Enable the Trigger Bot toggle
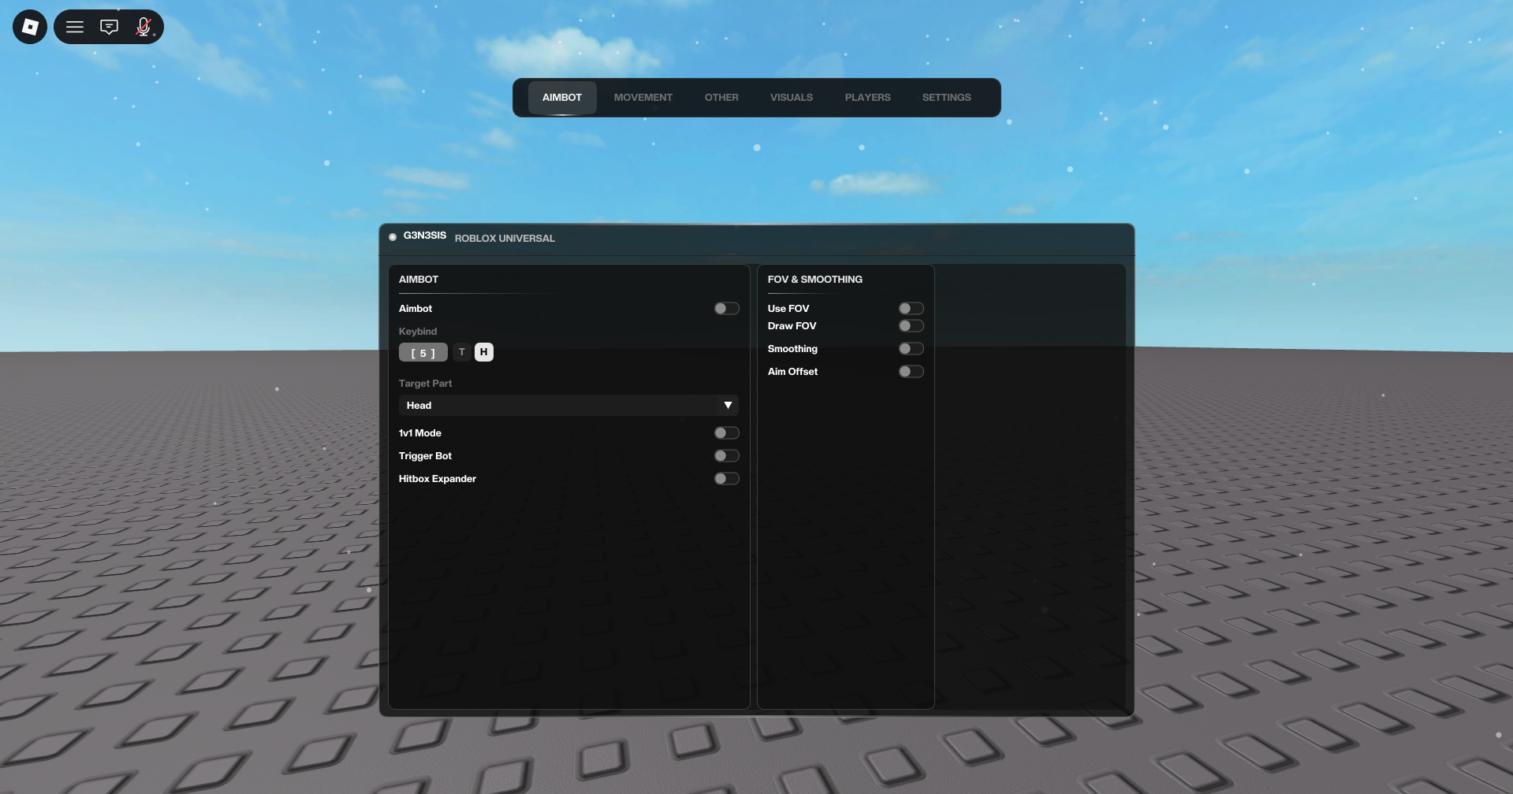Screen dimensions: 1513x794 (x=725, y=455)
